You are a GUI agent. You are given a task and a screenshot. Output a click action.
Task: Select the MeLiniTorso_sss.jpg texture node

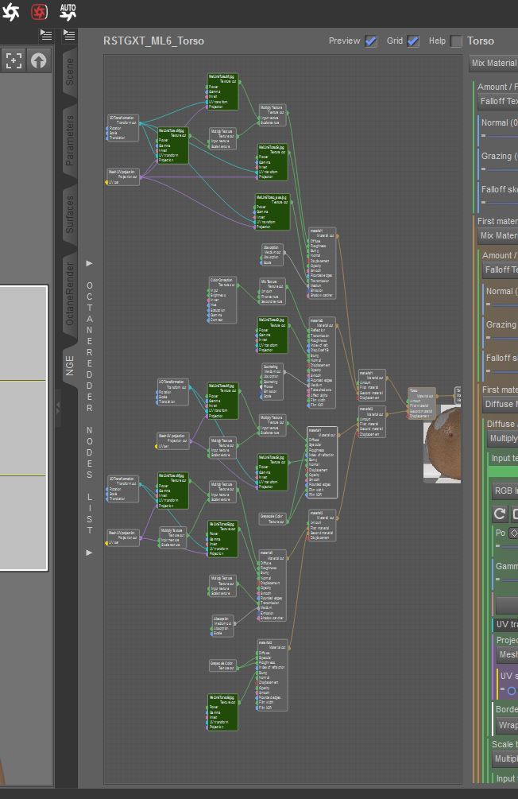click(273, 211)
